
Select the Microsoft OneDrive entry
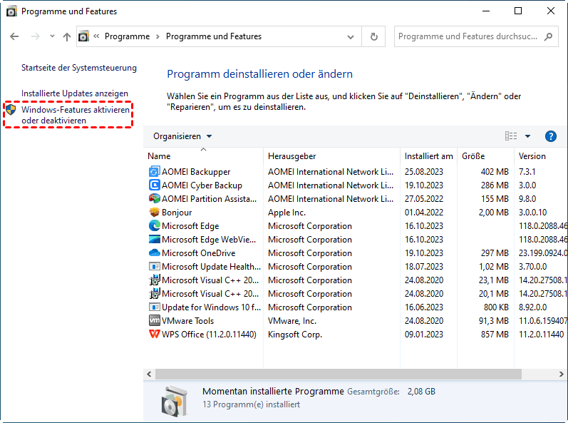(199, 253)
